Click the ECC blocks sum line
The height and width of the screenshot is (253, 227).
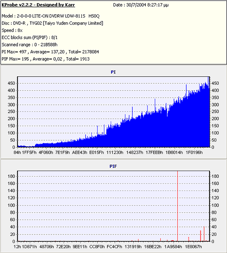click(x=29, y=37)
